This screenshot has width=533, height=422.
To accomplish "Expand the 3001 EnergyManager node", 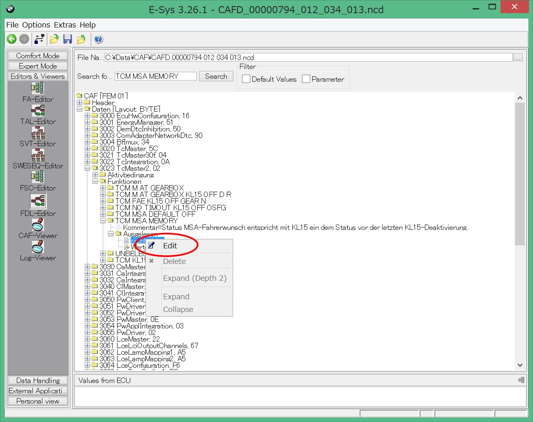I will coord(87,122).
